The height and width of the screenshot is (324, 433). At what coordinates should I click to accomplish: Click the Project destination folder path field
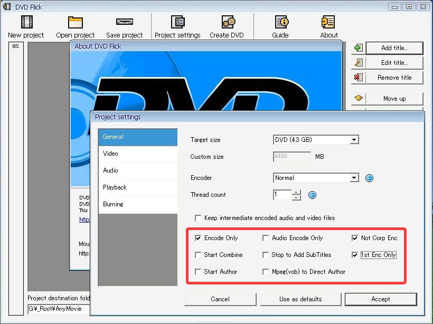[x=59, y=309]
